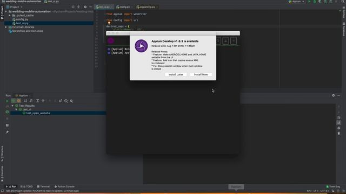Hide the Project panel with minus icon

(90, 7)
